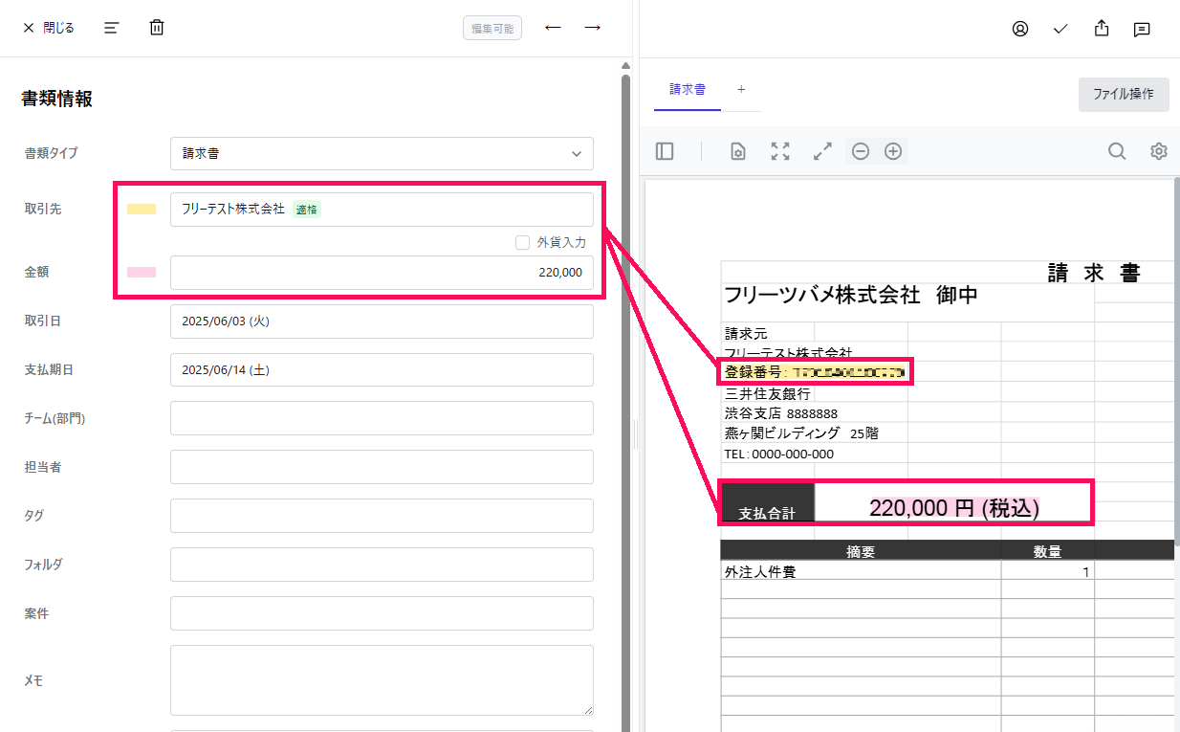Open a new tab with the plus button
Viewport: 1180px width, 732px height.
click(x=741, y=88)
